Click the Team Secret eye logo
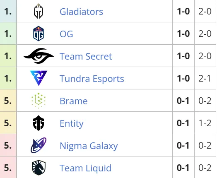217x178 pixels. point(39,56)
